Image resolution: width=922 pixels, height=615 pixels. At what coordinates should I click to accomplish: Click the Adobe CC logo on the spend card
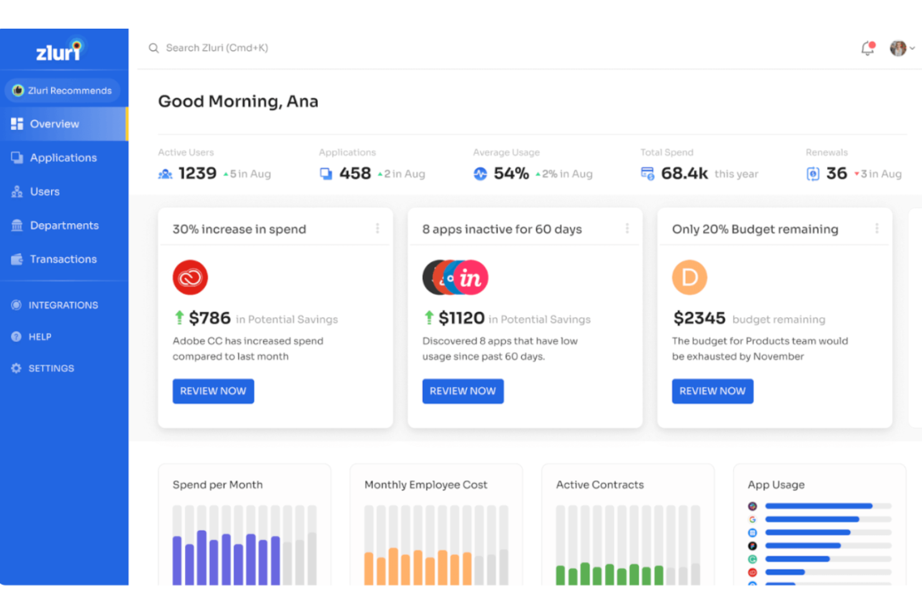[190, 277]
